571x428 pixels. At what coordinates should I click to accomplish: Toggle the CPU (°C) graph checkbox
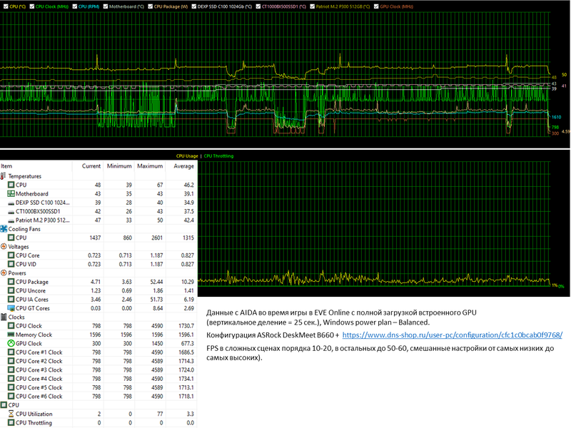(6, 6)
